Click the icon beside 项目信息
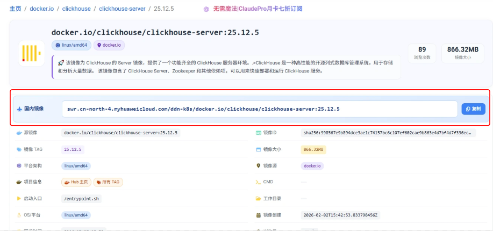Screen dimensions: 493x231 point(19,182)
